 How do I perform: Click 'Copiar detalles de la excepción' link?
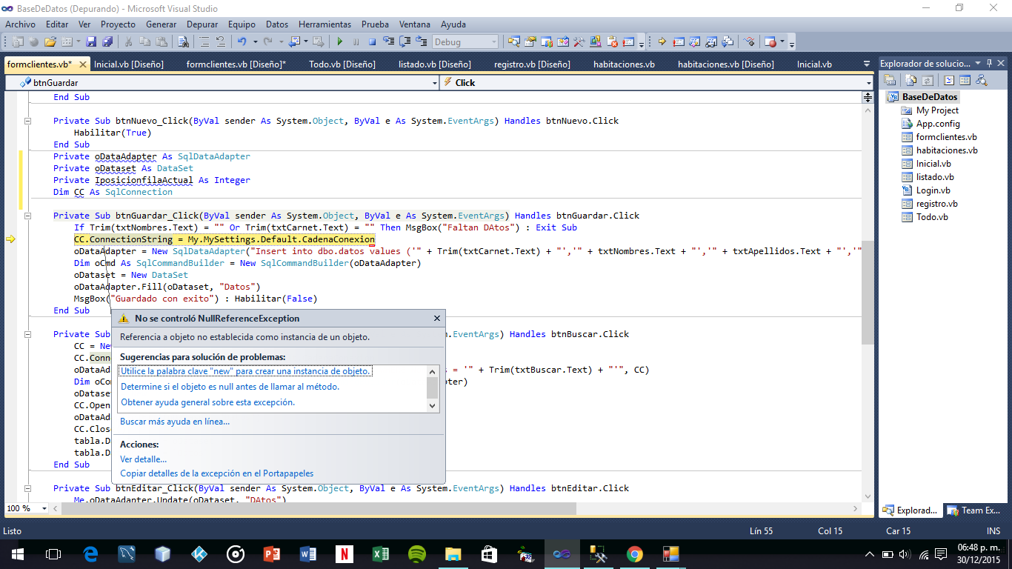216,473
